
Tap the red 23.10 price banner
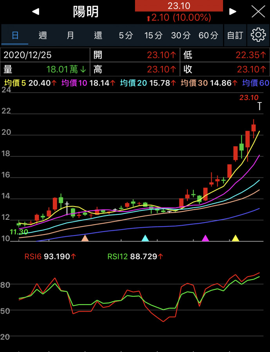179,6
